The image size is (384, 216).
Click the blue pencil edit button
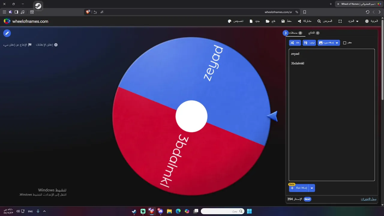pyautogui.click(x=7, y=33)
